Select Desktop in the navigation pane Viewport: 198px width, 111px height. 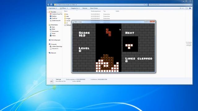53,16
